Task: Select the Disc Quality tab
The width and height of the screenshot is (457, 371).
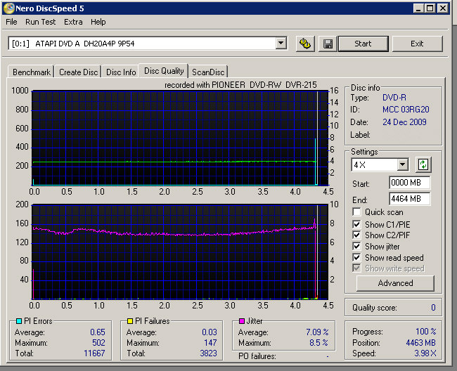Action: 164,71
